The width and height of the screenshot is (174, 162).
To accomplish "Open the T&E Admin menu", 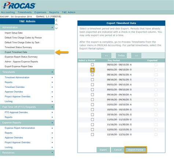I will 69,12.
